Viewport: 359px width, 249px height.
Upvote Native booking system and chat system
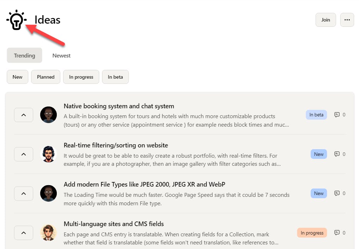[24, 115]
